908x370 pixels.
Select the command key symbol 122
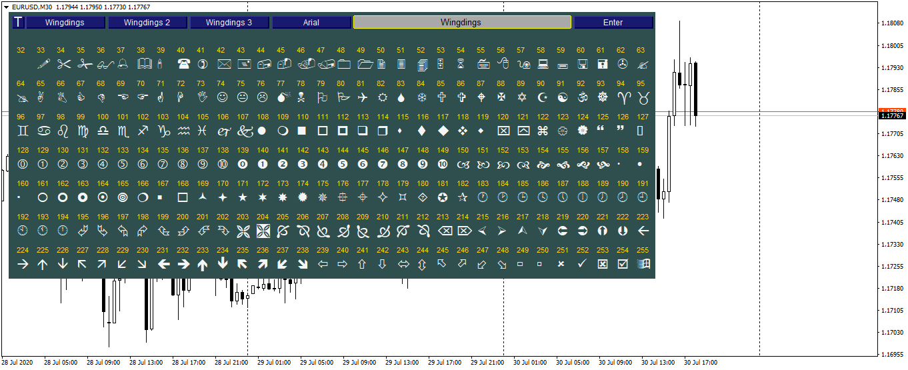coord(542,131)
